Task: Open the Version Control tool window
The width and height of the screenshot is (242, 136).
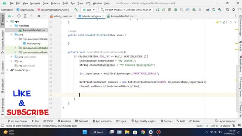Action: 17,121
